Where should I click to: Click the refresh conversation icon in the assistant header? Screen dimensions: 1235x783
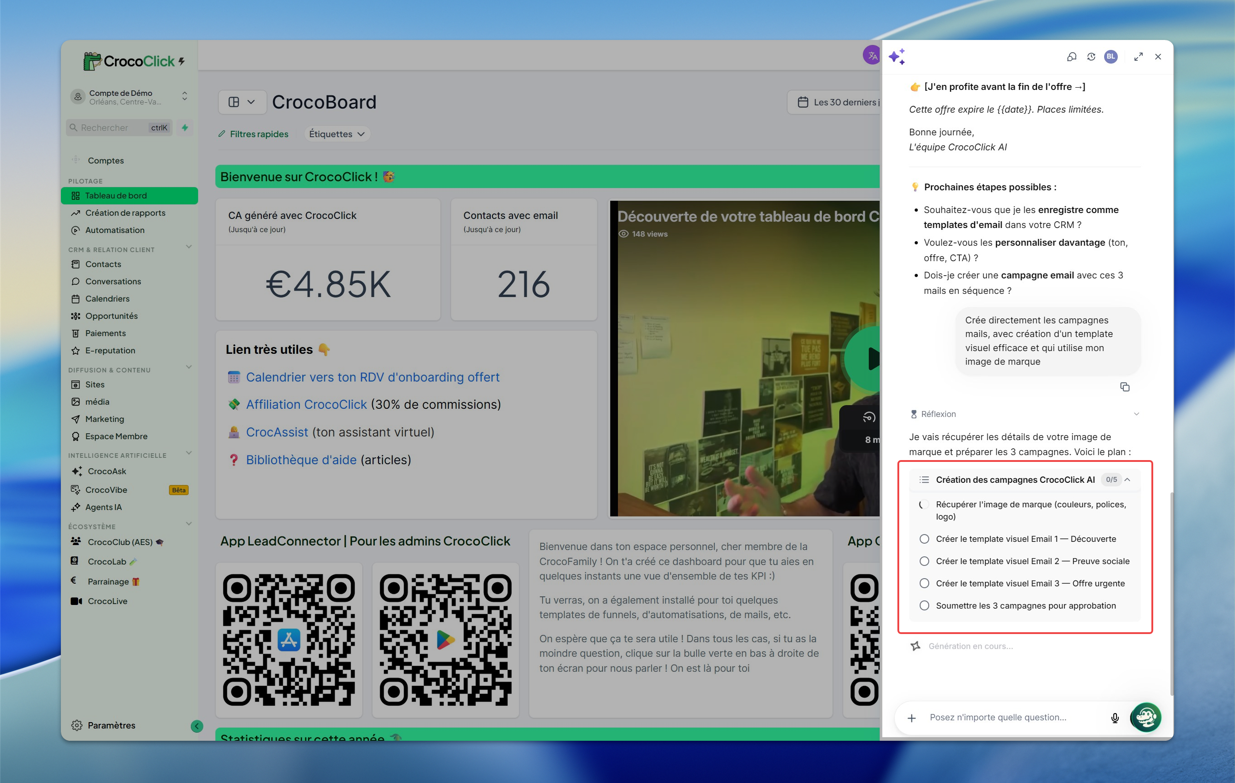pyautogui.click(x=1091, y=57)
